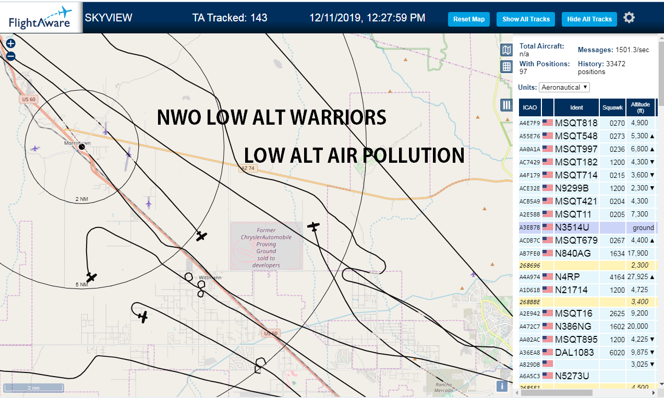Click the 2 nm map scale bar
Screen dimensions: 664x398
33,388
